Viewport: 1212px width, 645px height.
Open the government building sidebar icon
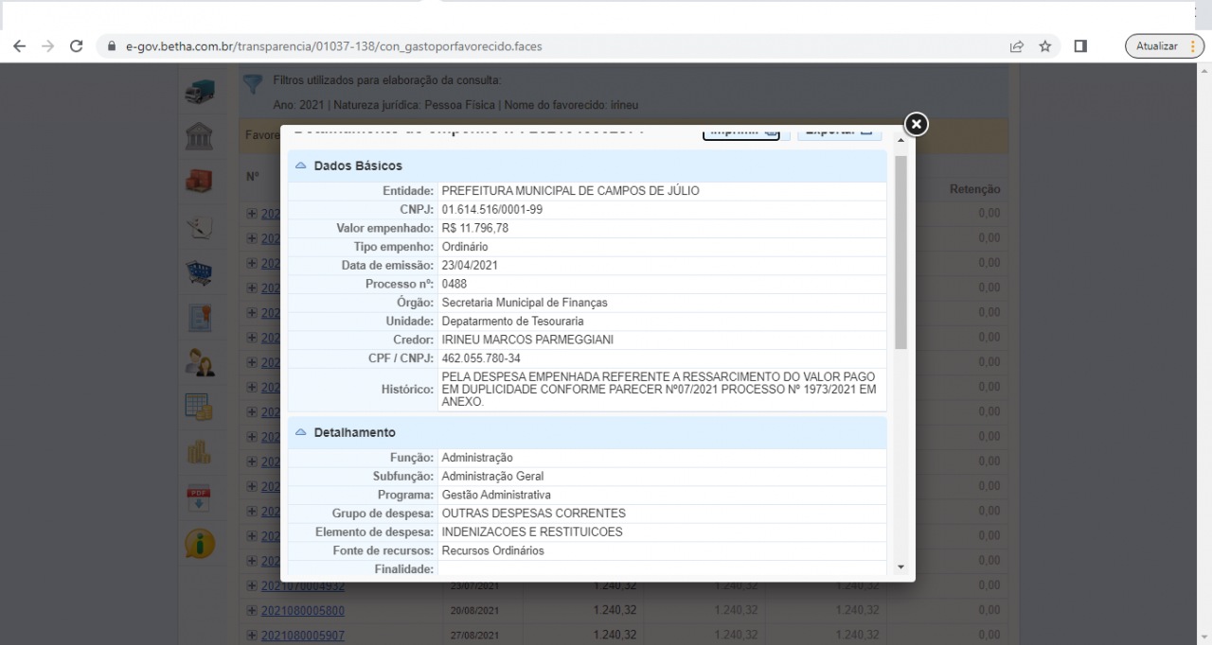199,135
